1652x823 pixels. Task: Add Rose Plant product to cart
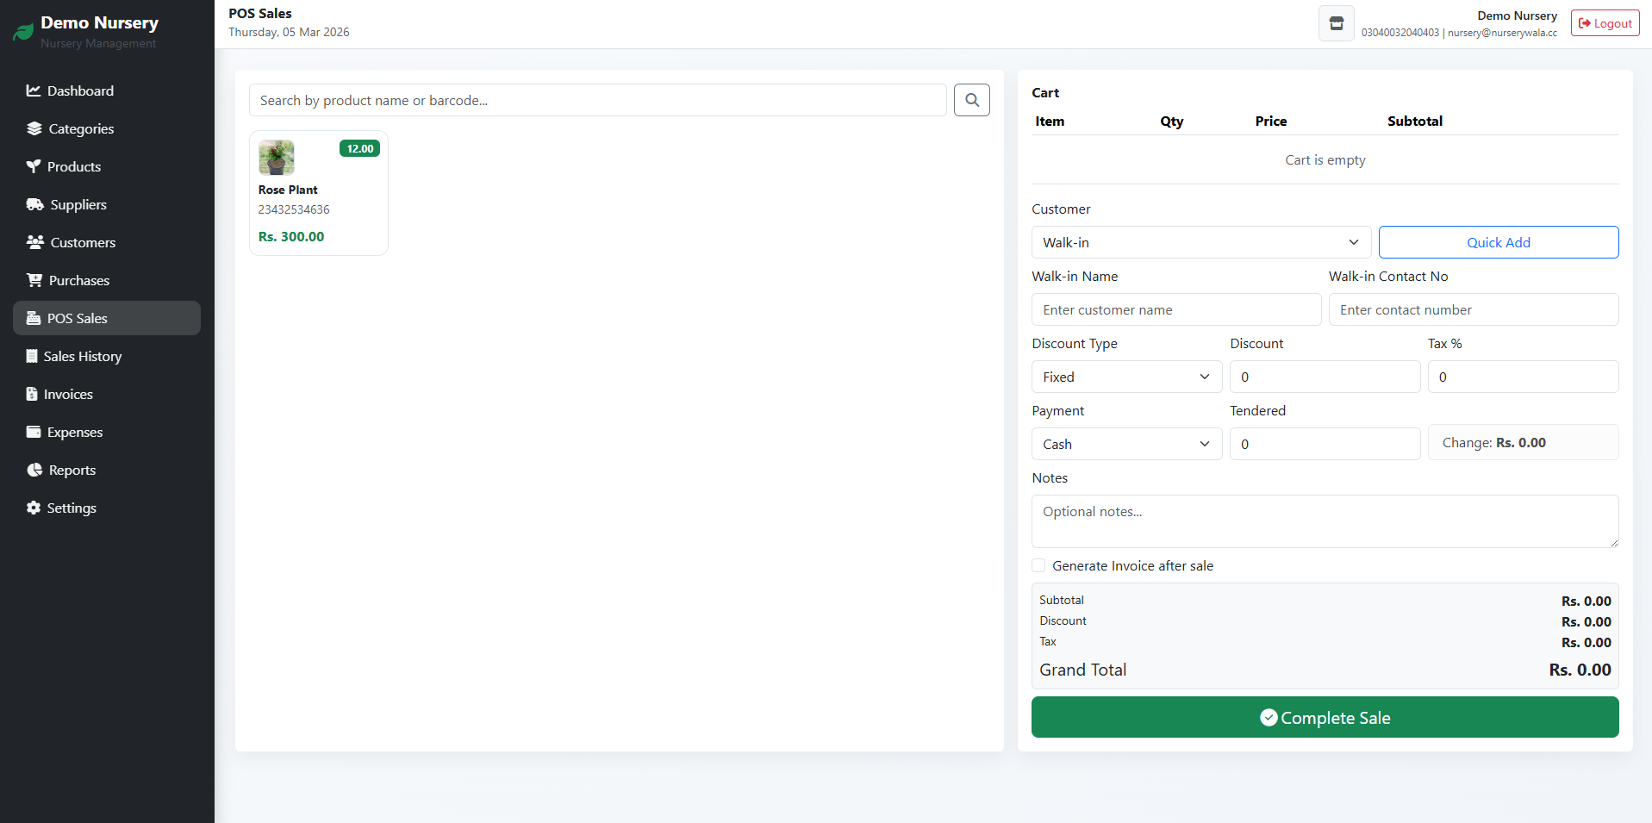pos(318,193)
